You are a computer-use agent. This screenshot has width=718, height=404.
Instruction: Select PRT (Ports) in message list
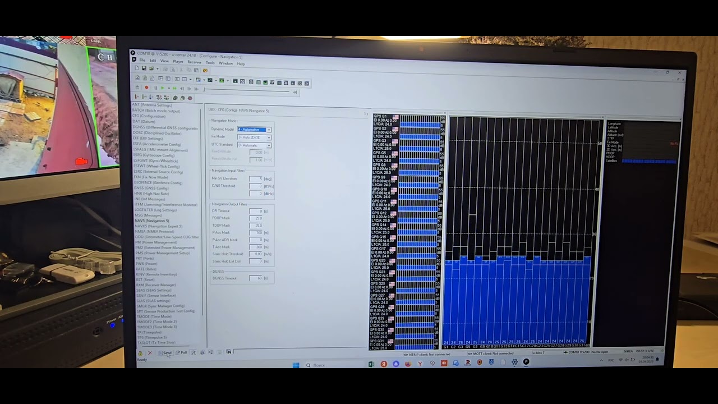[146, 259]
